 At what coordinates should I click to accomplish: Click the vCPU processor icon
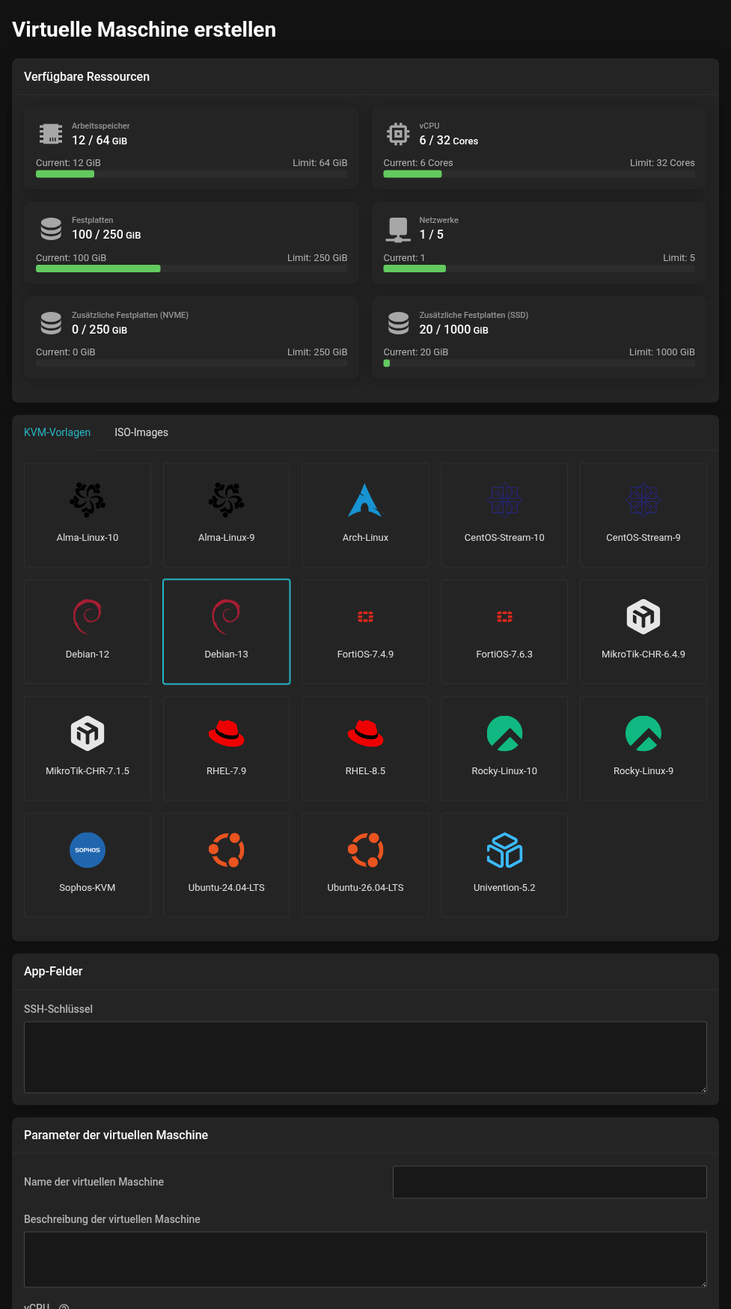pyautogui.click(x=398, y=134)
